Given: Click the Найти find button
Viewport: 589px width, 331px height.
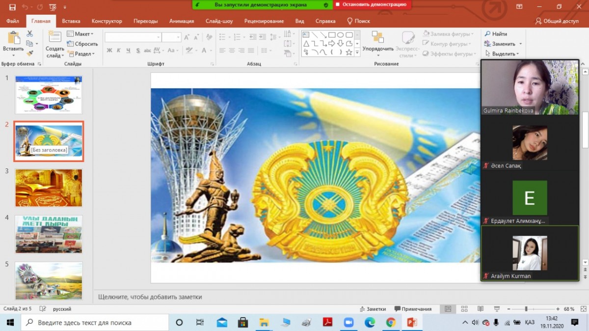Looking at the screenshot, I should click(496, 34).
